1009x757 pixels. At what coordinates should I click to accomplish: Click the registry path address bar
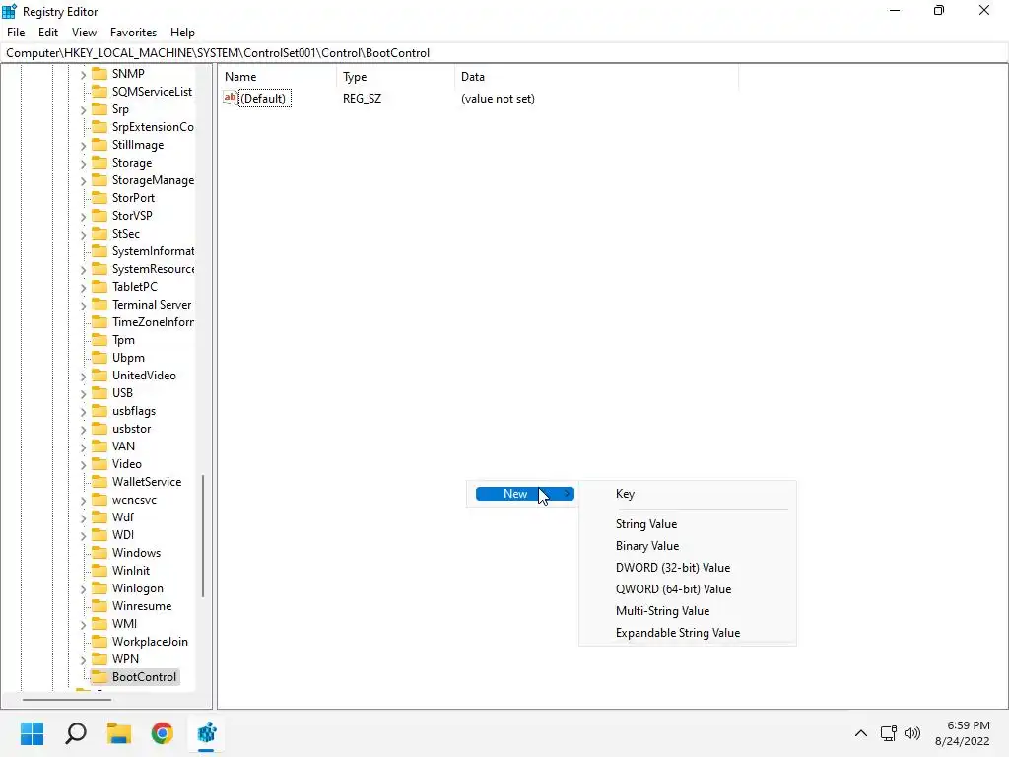tap(504, 53)
